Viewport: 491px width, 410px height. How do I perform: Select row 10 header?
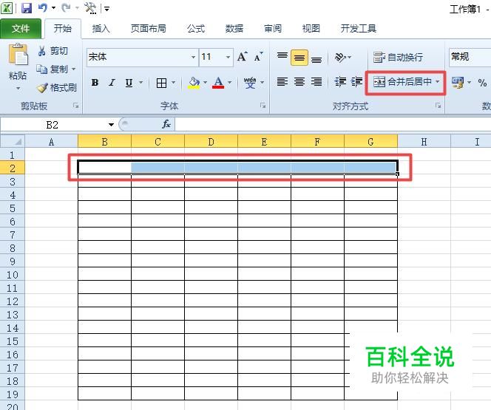tap(13, 275)
